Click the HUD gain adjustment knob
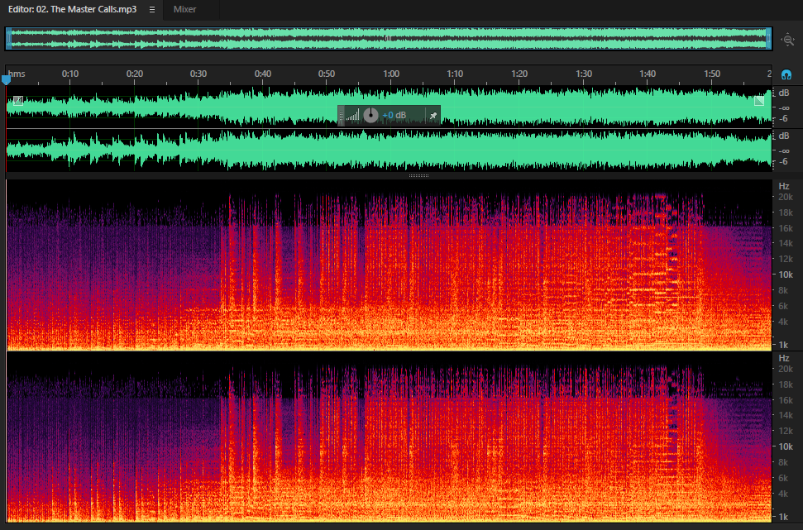The image size is (803, 530). pyautogui.click(x=370, y=115)
